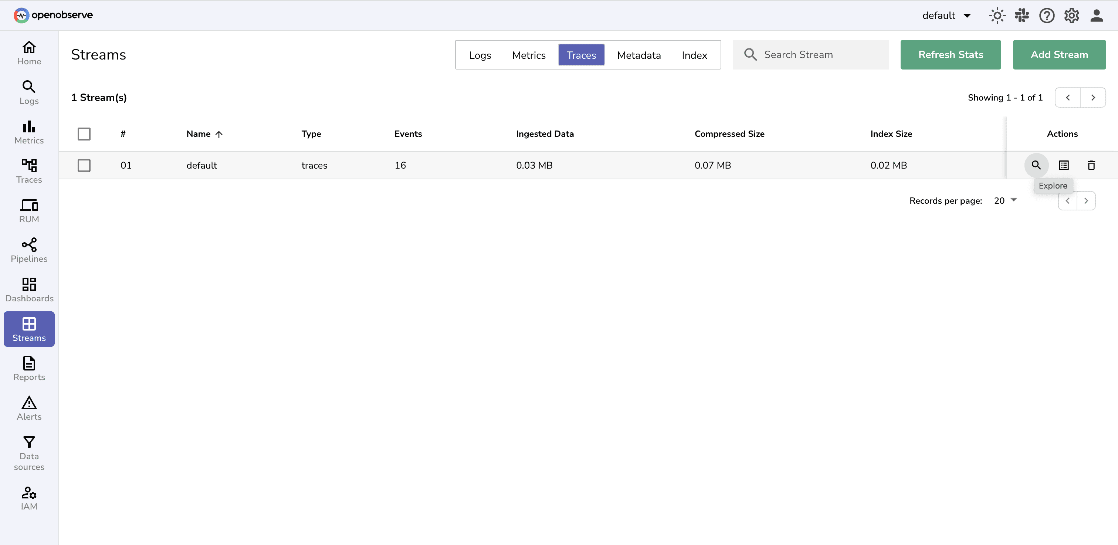Delete the default traces stream
This screenshot has height=545, width=1118.
click(x=1091, y=165)
